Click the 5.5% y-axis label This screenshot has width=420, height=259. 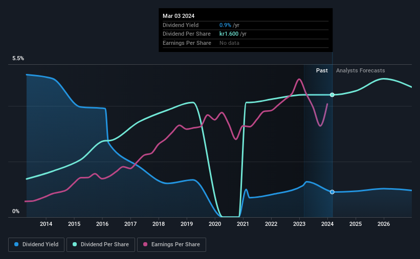tap(18, 59)
